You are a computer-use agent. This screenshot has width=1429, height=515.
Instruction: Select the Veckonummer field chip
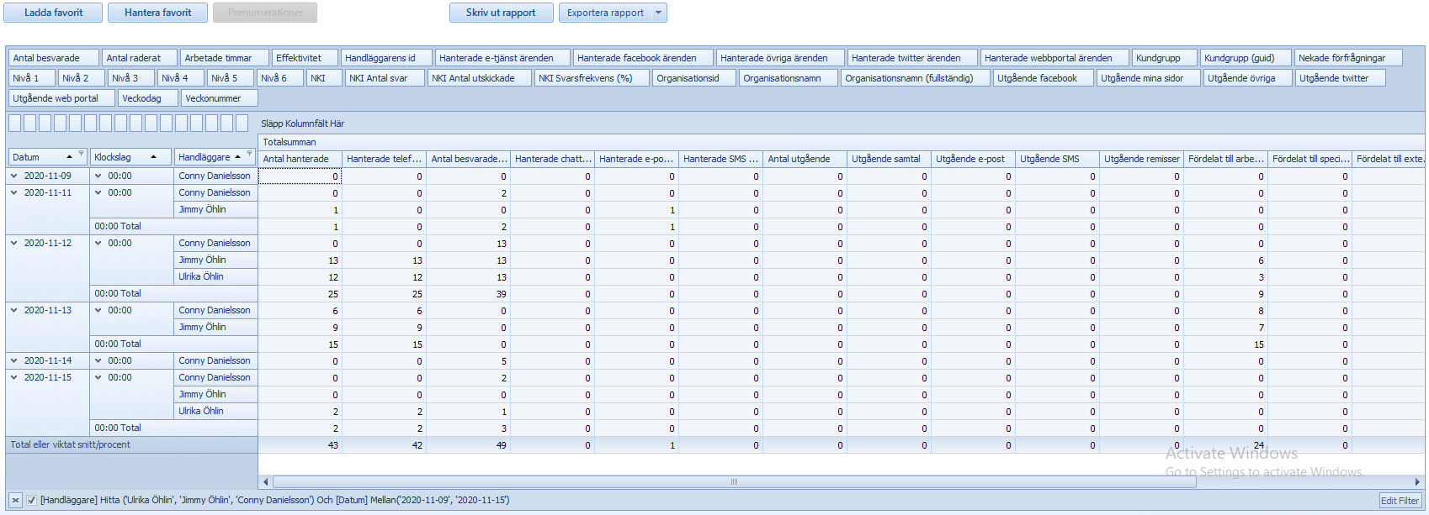[x=220, y=98]
